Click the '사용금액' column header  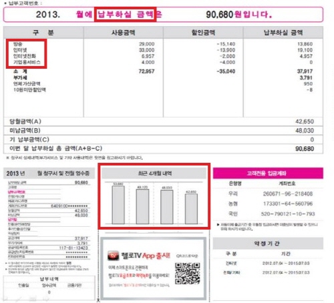tap(123, 33)
